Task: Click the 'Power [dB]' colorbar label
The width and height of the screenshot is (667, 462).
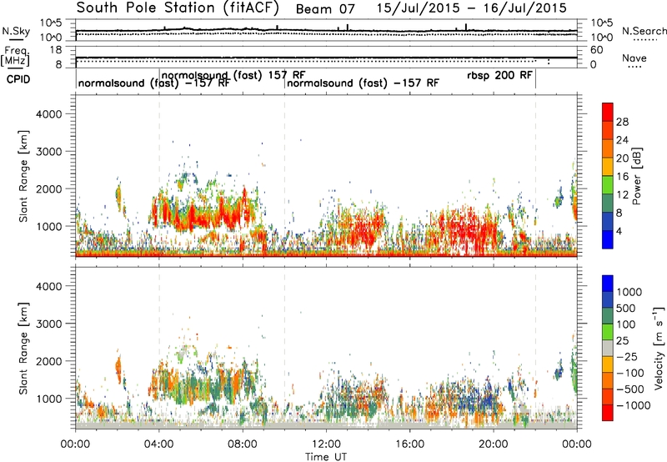Action: (x=636, y=176)
